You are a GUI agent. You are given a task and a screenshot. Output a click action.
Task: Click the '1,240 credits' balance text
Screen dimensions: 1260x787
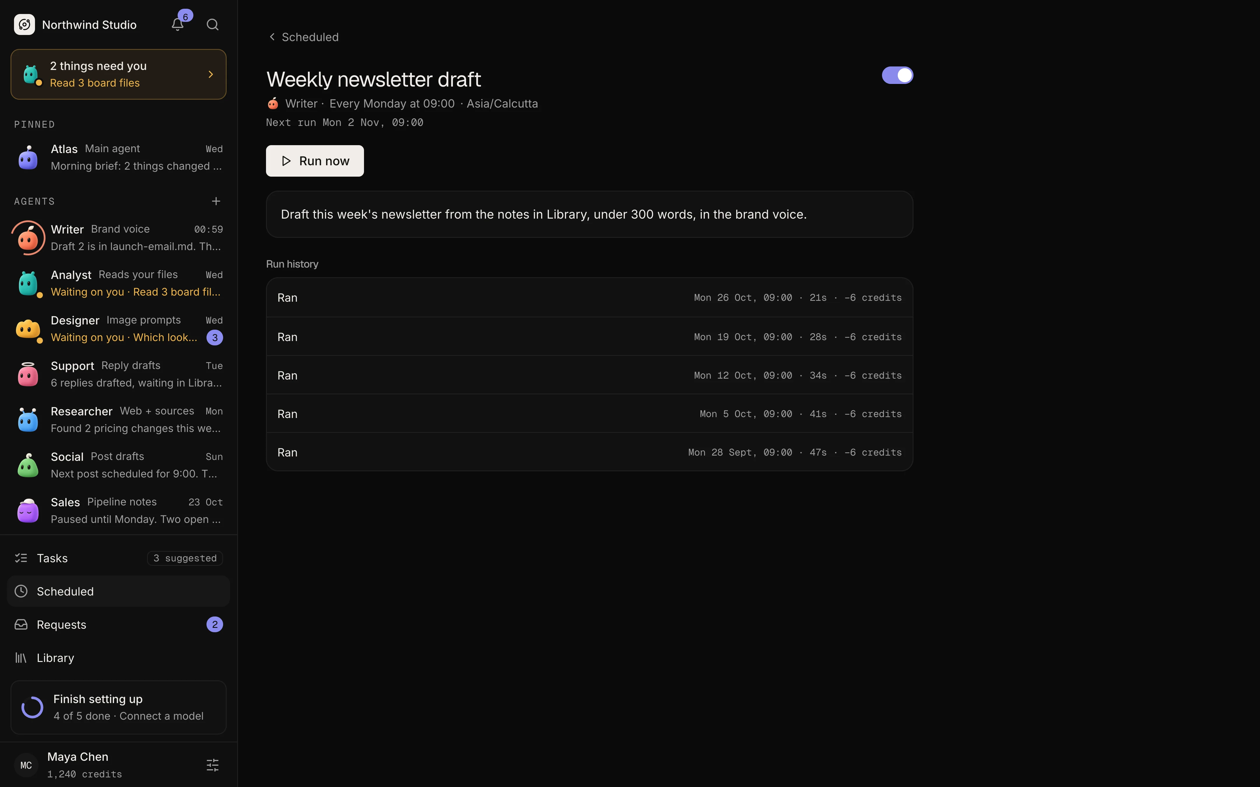84,774
